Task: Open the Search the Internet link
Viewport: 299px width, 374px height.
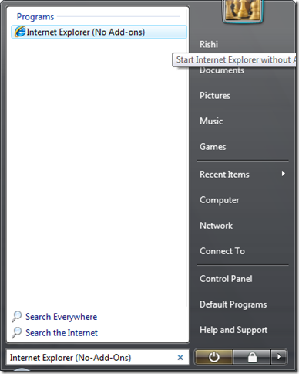Action: tap(62, 333)
